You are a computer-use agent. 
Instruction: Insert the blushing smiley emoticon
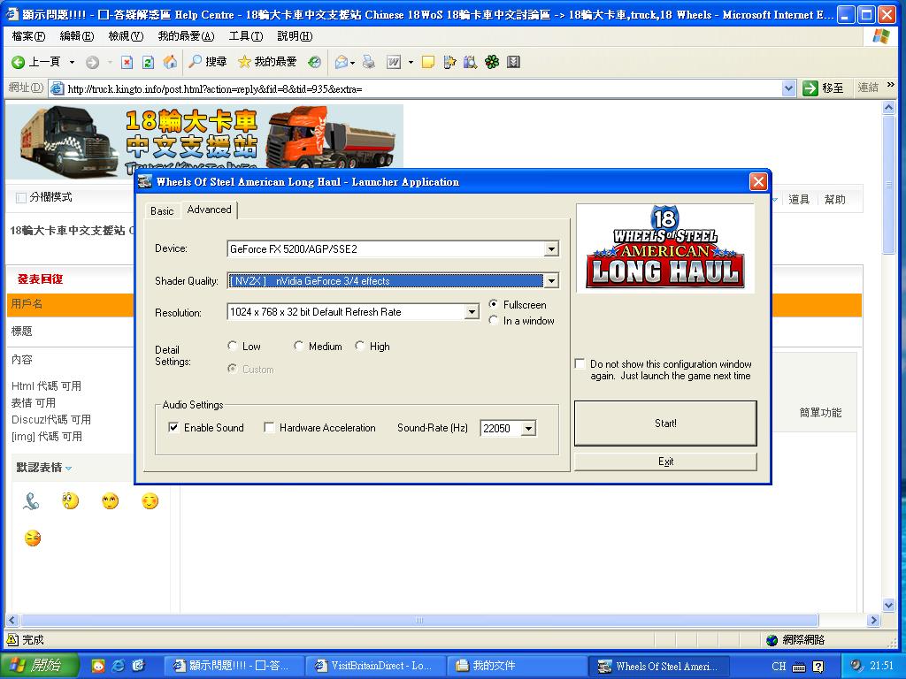click(150, 501)
